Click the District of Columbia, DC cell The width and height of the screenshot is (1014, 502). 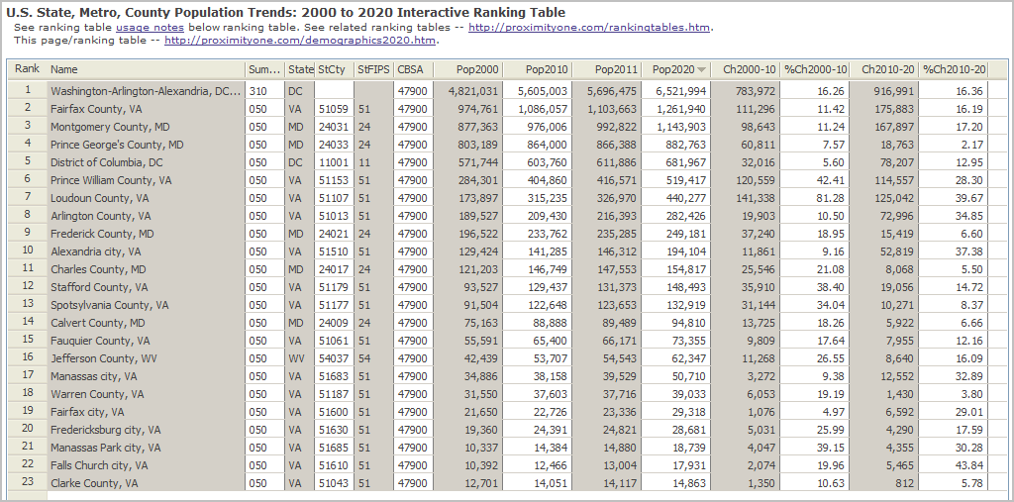pos(106,162)
